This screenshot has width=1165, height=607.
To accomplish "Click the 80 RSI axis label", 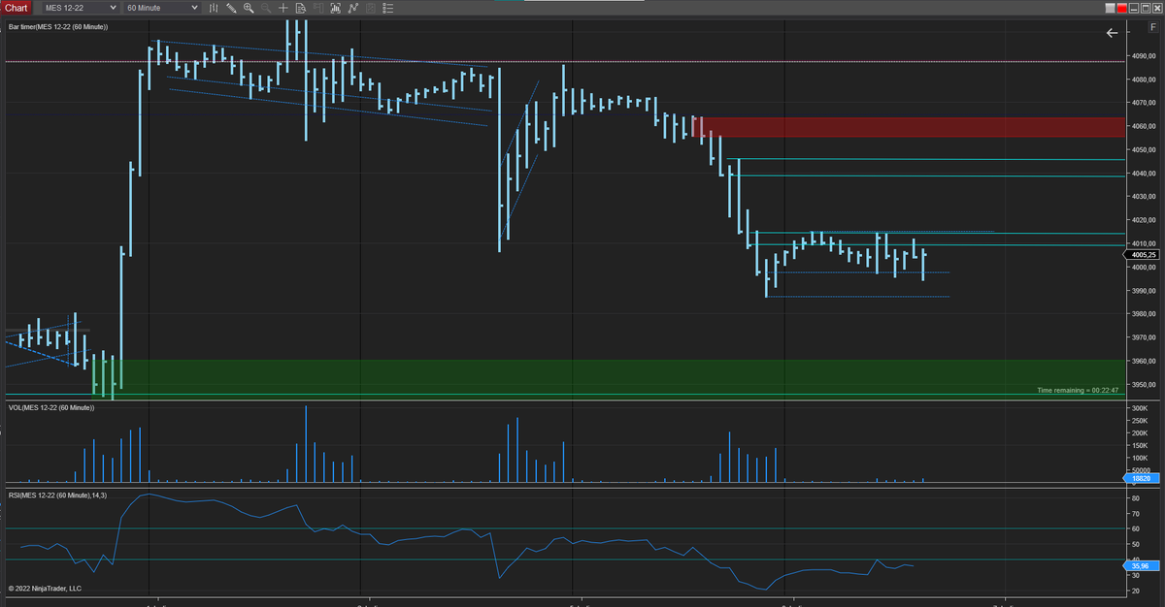I will click(x=1136, y=497).
